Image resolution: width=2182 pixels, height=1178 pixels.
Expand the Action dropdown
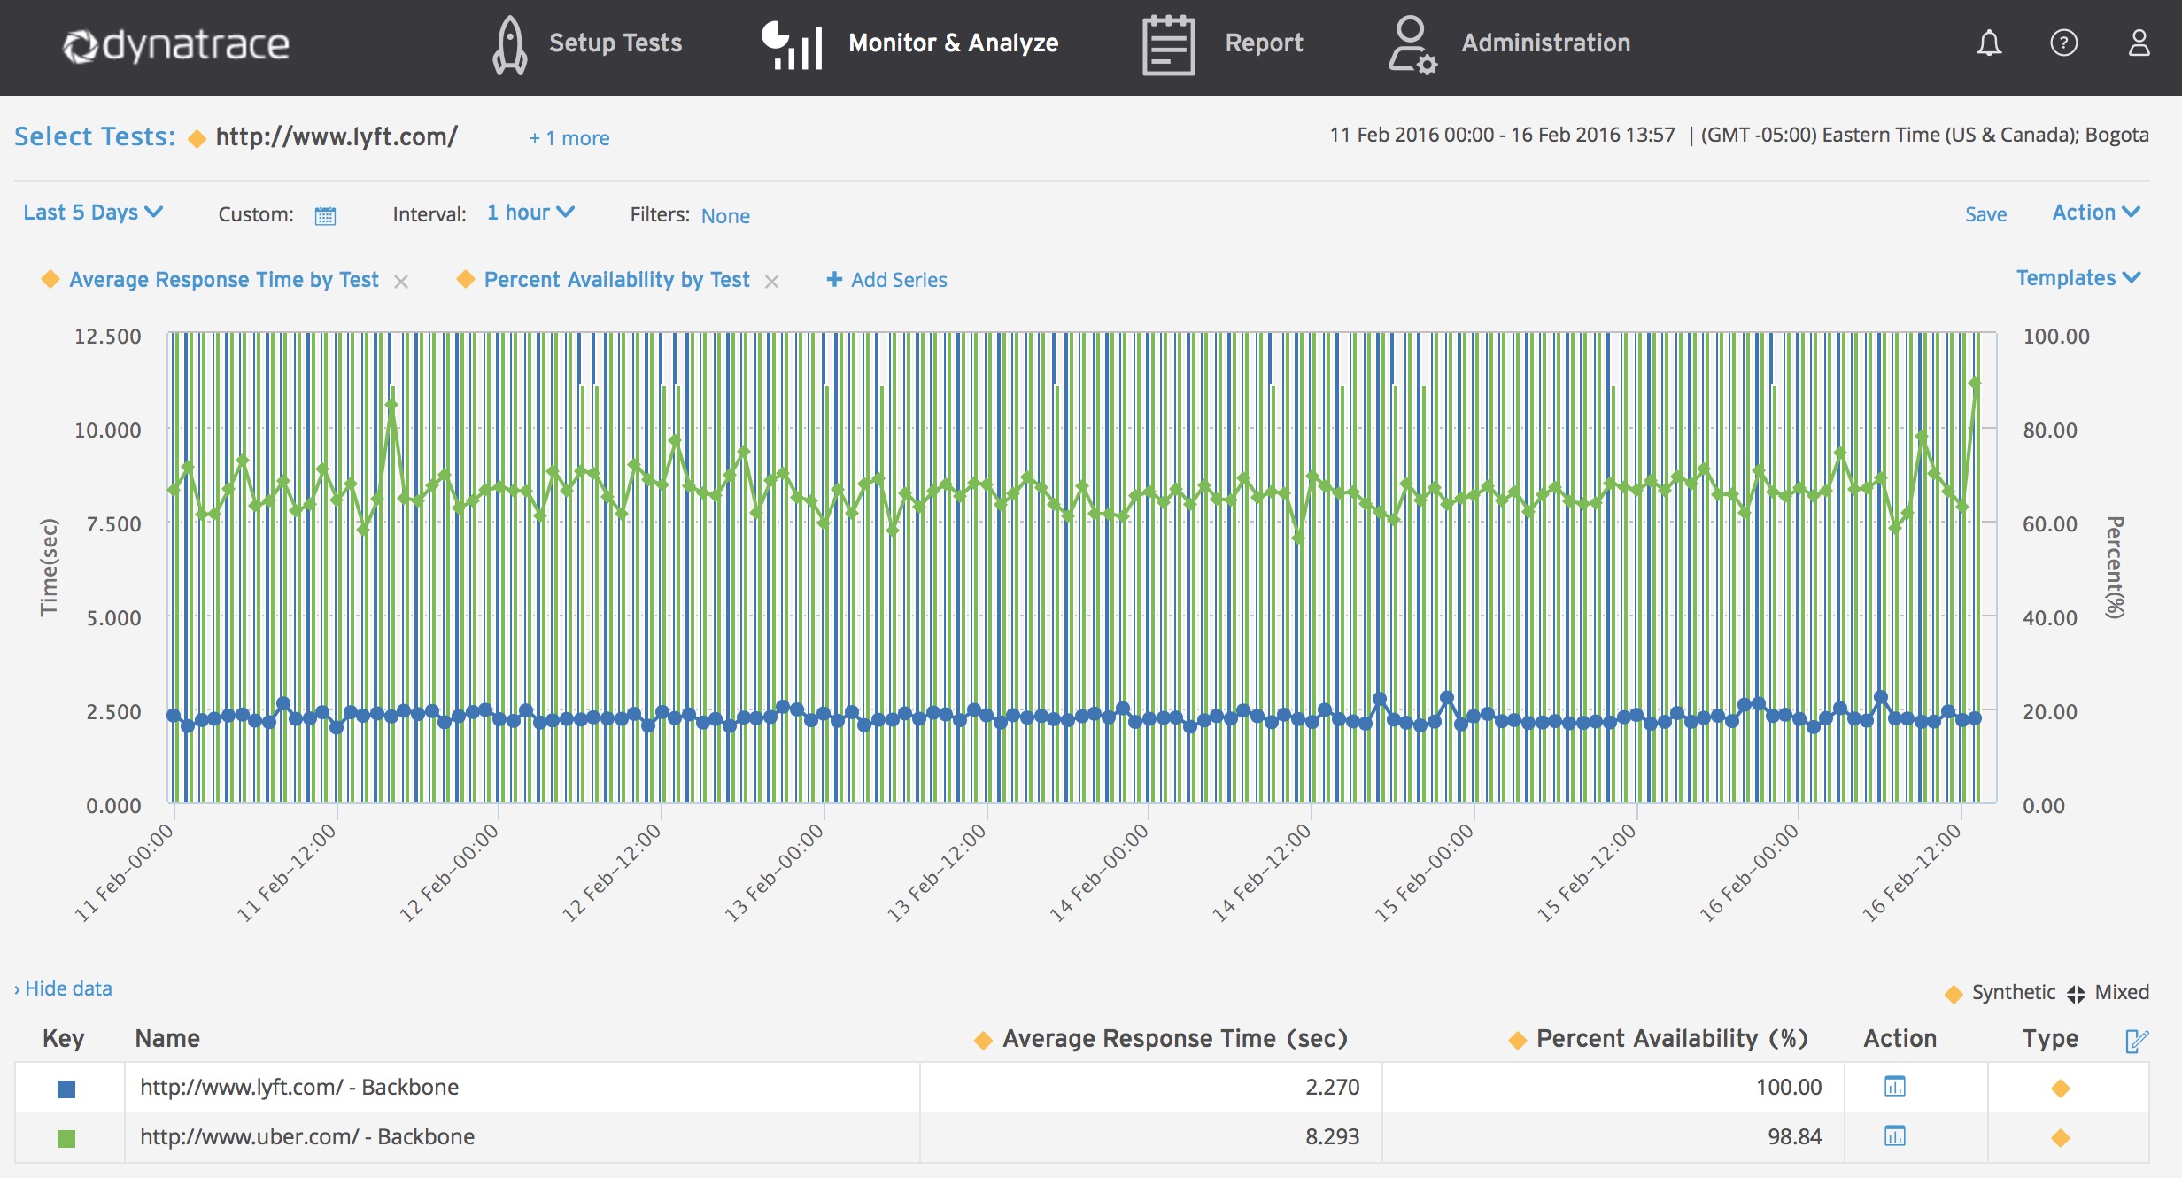[2096, 213]
